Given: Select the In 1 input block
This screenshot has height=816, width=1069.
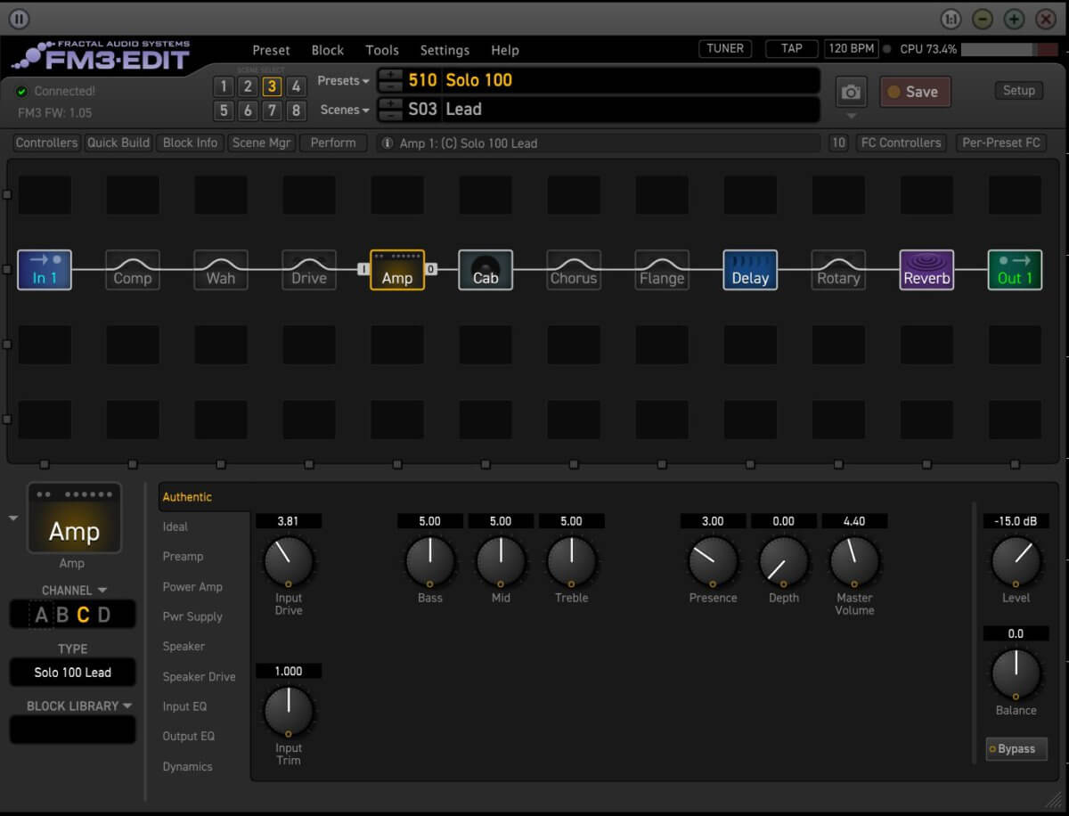Looking at the screenshot, I should [x=45, y=269].
